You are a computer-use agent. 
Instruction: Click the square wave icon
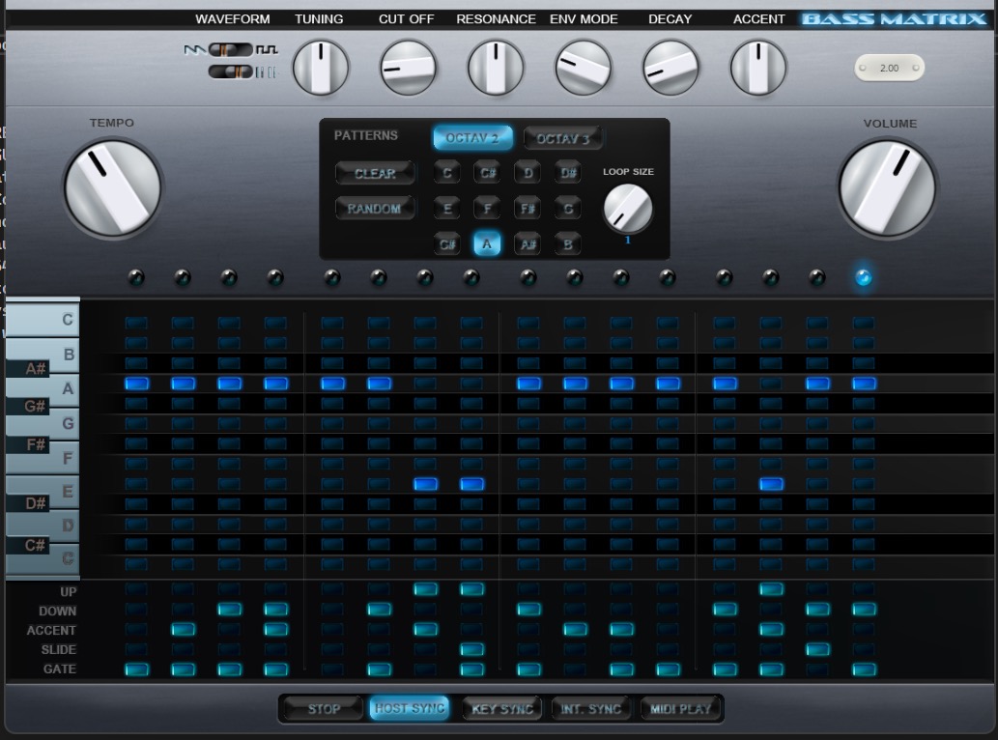tap(267, 49)
